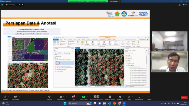189x106 pixels.
Task: Open the View Options dropdown
Action: coord(115,1)
